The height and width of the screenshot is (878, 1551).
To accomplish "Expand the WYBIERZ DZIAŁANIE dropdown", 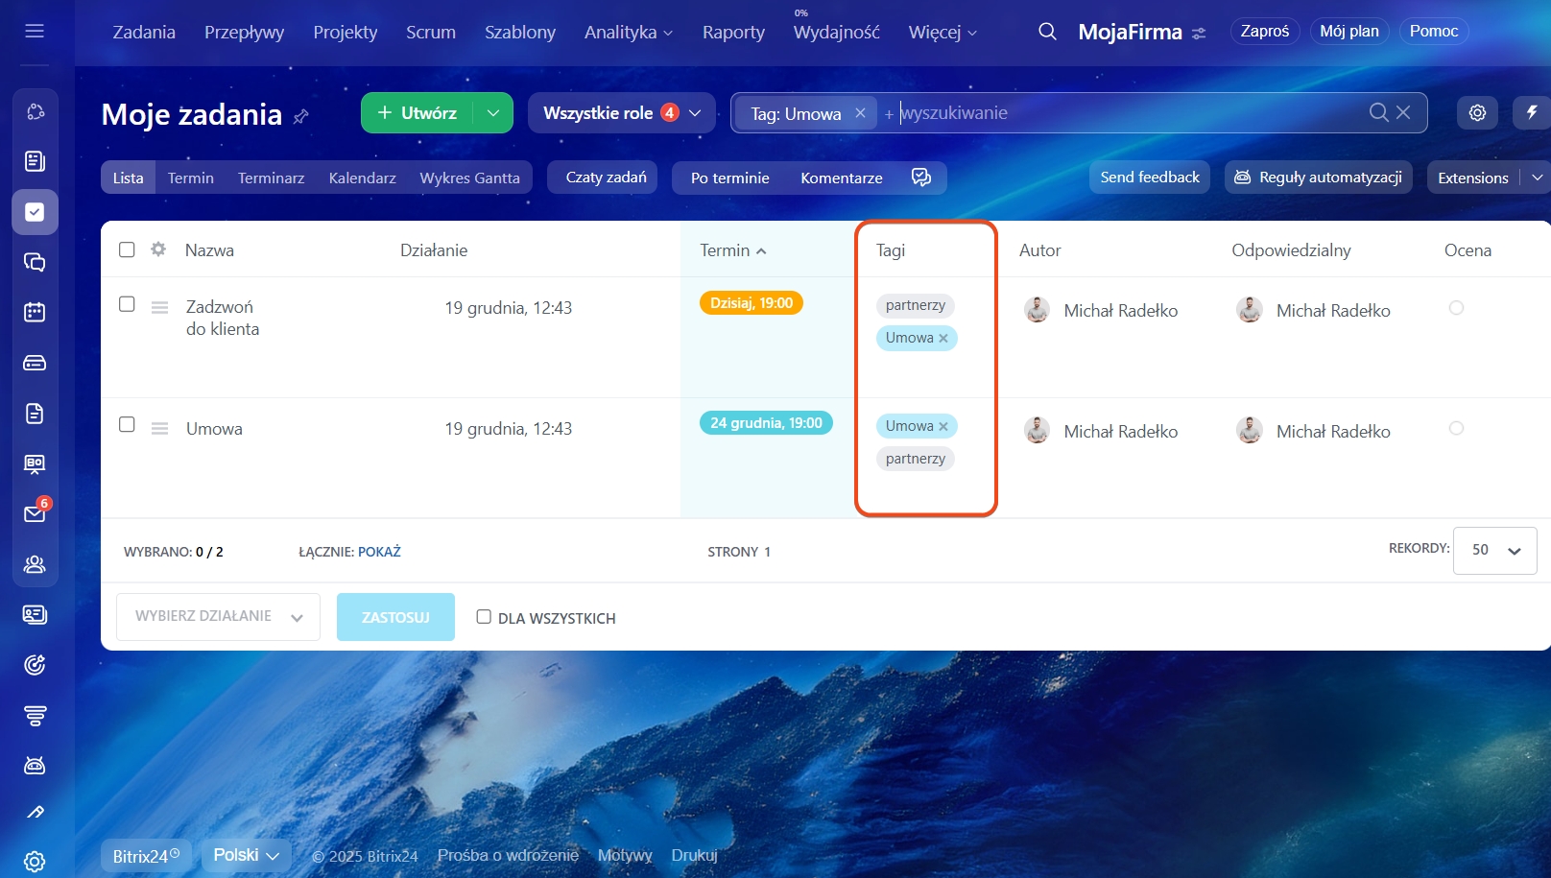I will tap(218, 616).
